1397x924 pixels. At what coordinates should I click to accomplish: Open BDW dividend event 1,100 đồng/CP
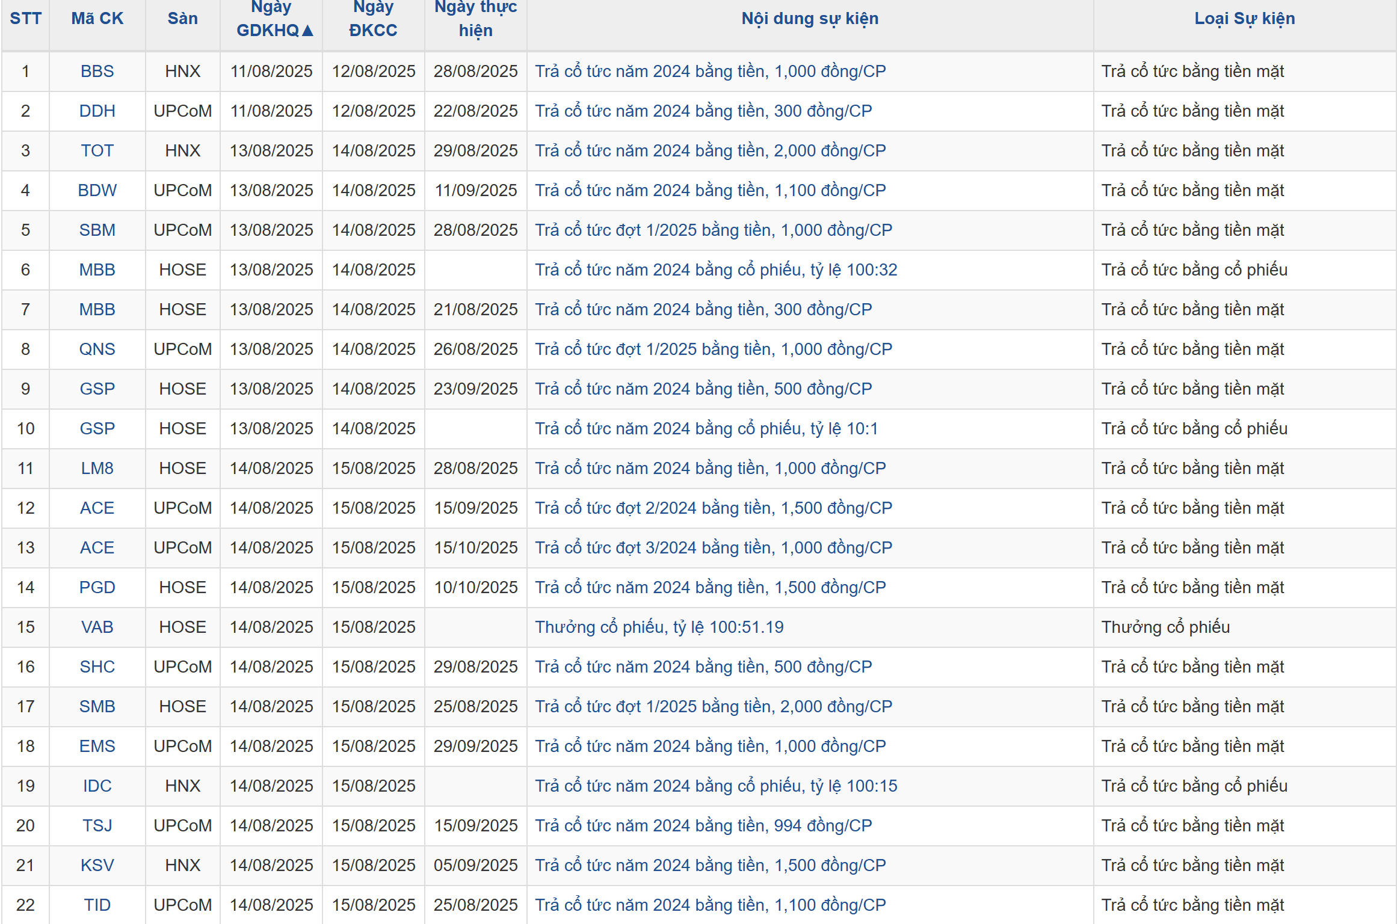(x=711, y=191)
